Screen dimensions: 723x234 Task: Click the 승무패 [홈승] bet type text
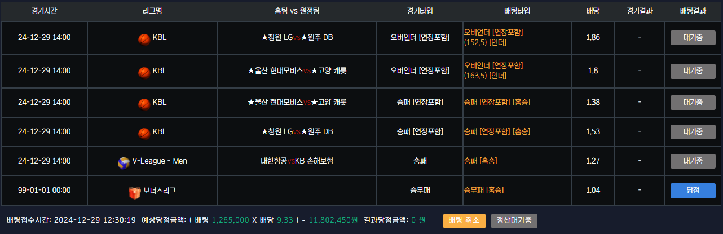[484, 191]
